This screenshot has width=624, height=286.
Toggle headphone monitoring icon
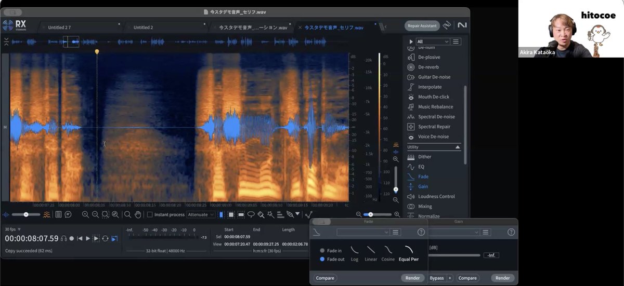point(63,238)
